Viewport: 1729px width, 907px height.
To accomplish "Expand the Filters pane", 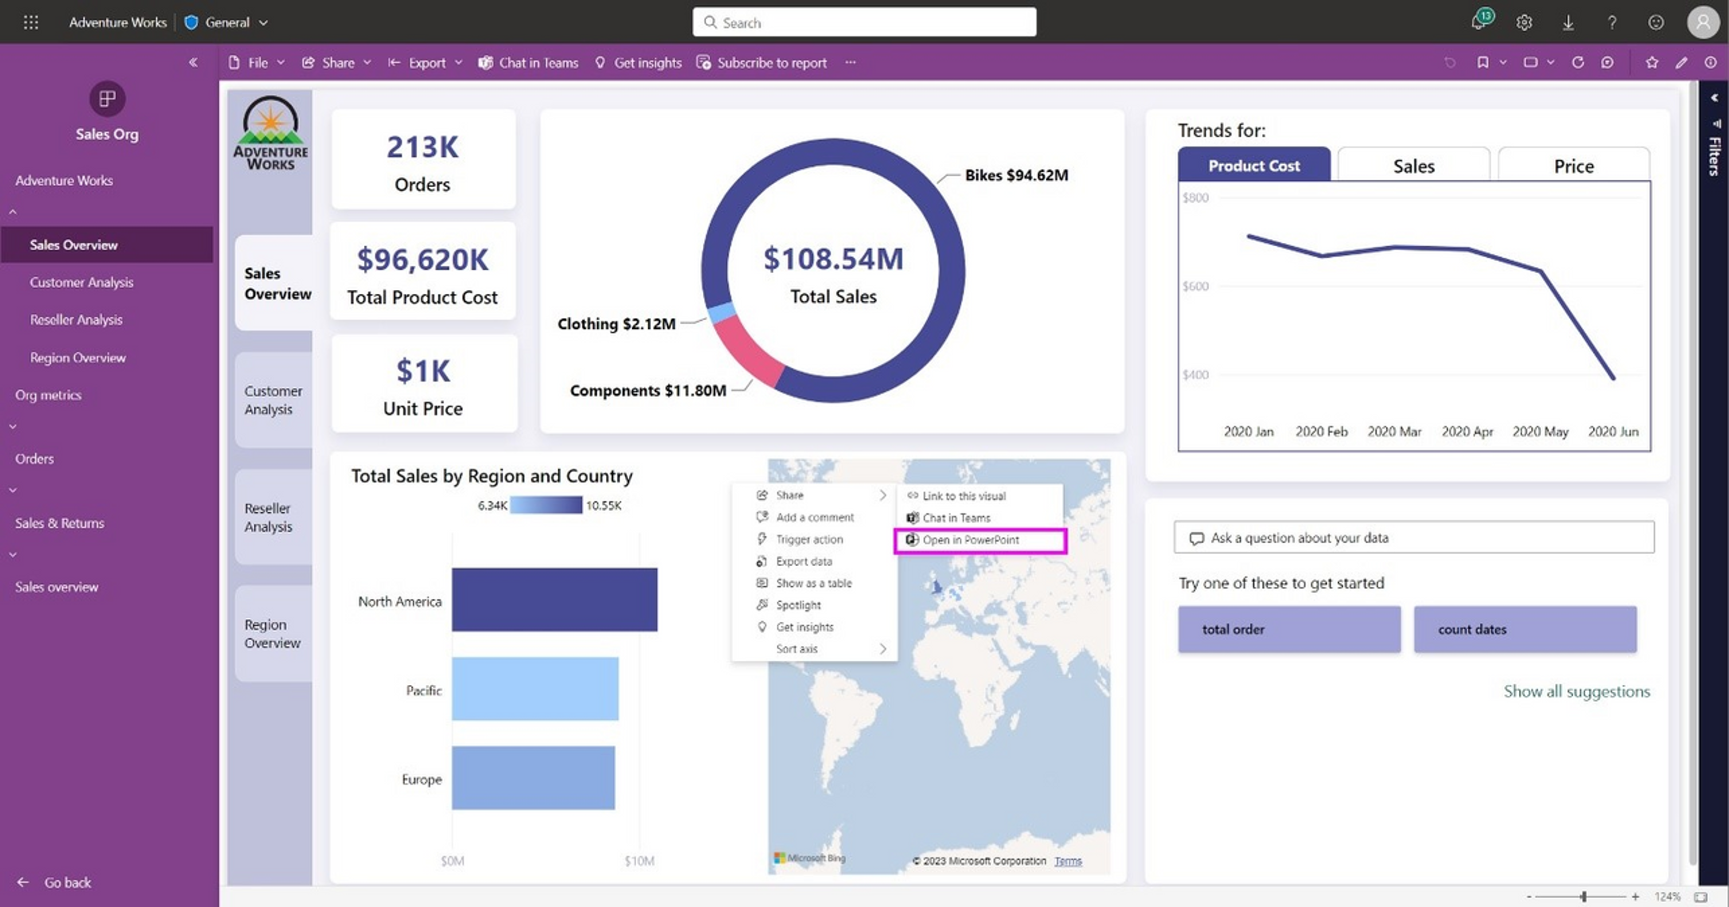I will 1714,99.
